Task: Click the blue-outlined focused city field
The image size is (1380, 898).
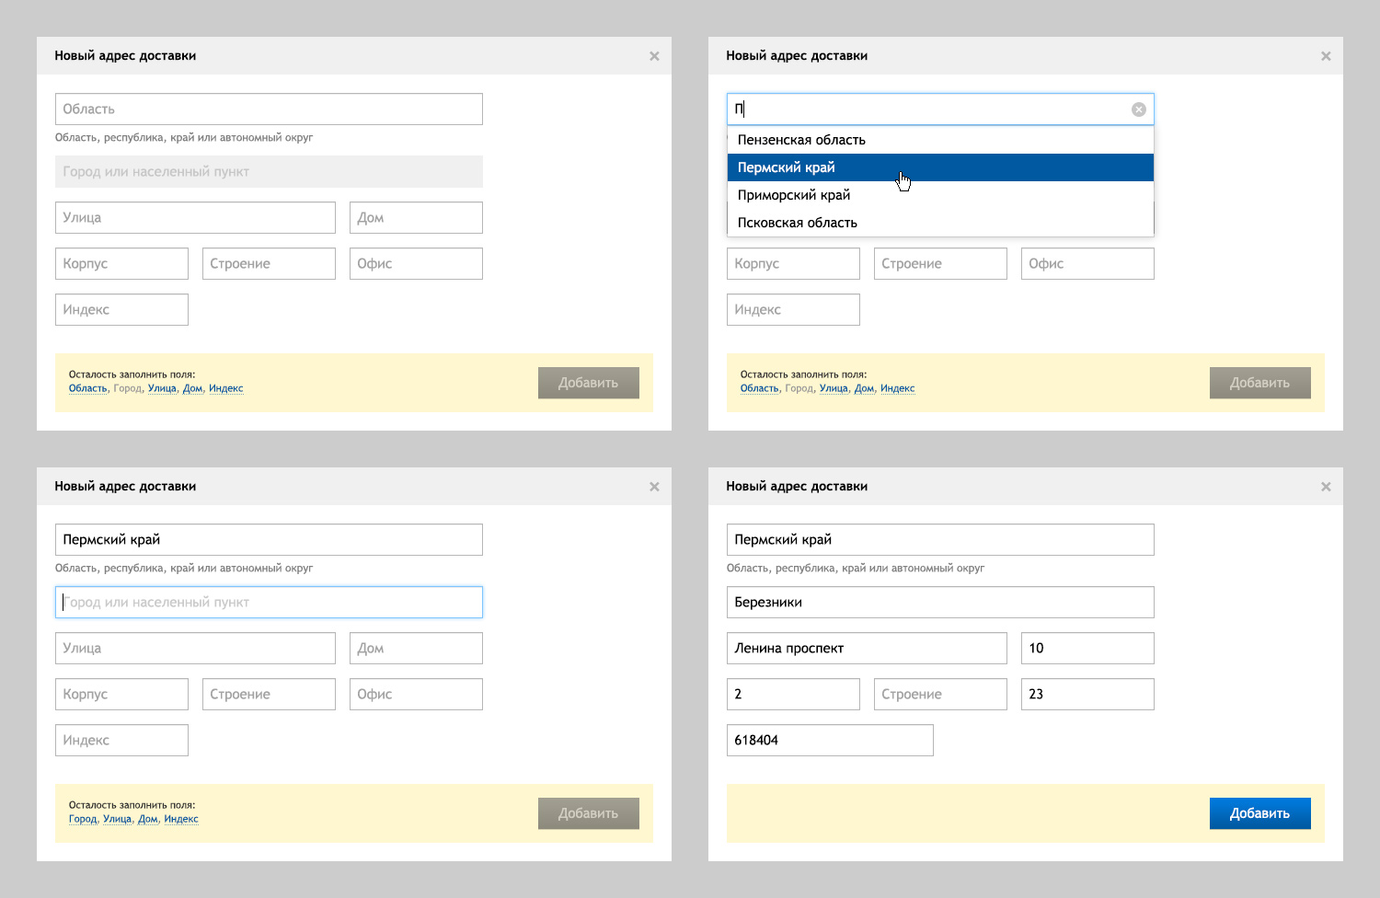Action: click(x=269, y=603)
